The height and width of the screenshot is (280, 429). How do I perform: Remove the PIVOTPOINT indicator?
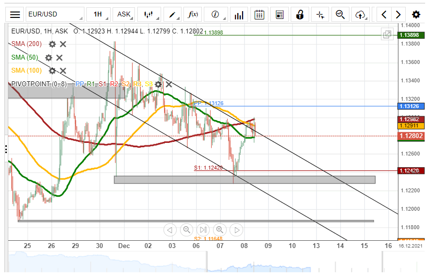[x=169, y=84]
